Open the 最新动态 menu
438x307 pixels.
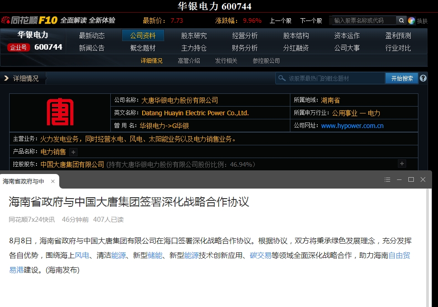pyautogui.click(x=92, y=36)
